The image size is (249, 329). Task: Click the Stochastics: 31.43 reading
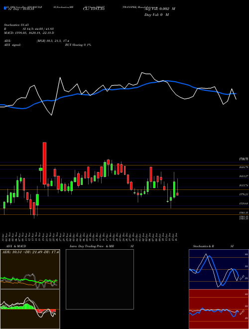[16, 25]
